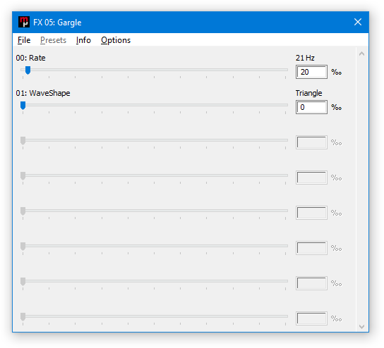Open the Presets menu

[x=53, y=40]
